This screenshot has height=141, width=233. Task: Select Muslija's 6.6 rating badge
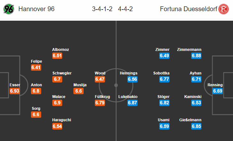[79, 91]
